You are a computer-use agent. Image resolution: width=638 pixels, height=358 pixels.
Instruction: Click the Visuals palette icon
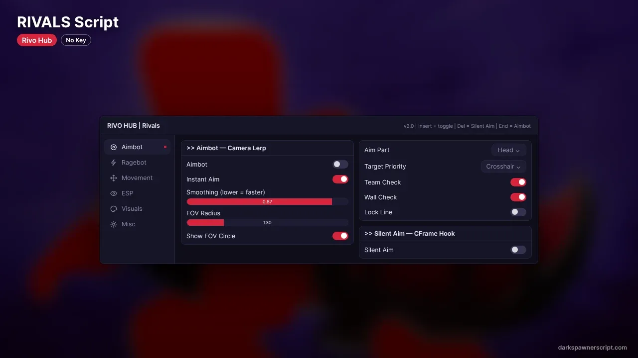click(114, 209)
